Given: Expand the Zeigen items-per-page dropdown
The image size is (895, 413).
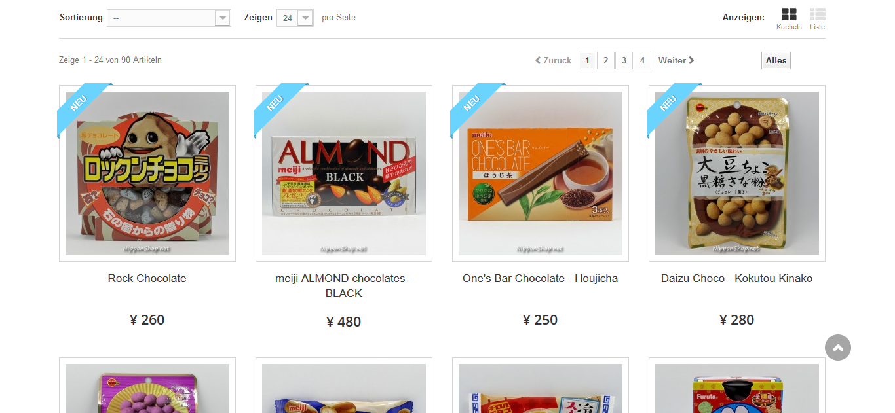Looking at the screenshot, I should click(x=295, y=18).
